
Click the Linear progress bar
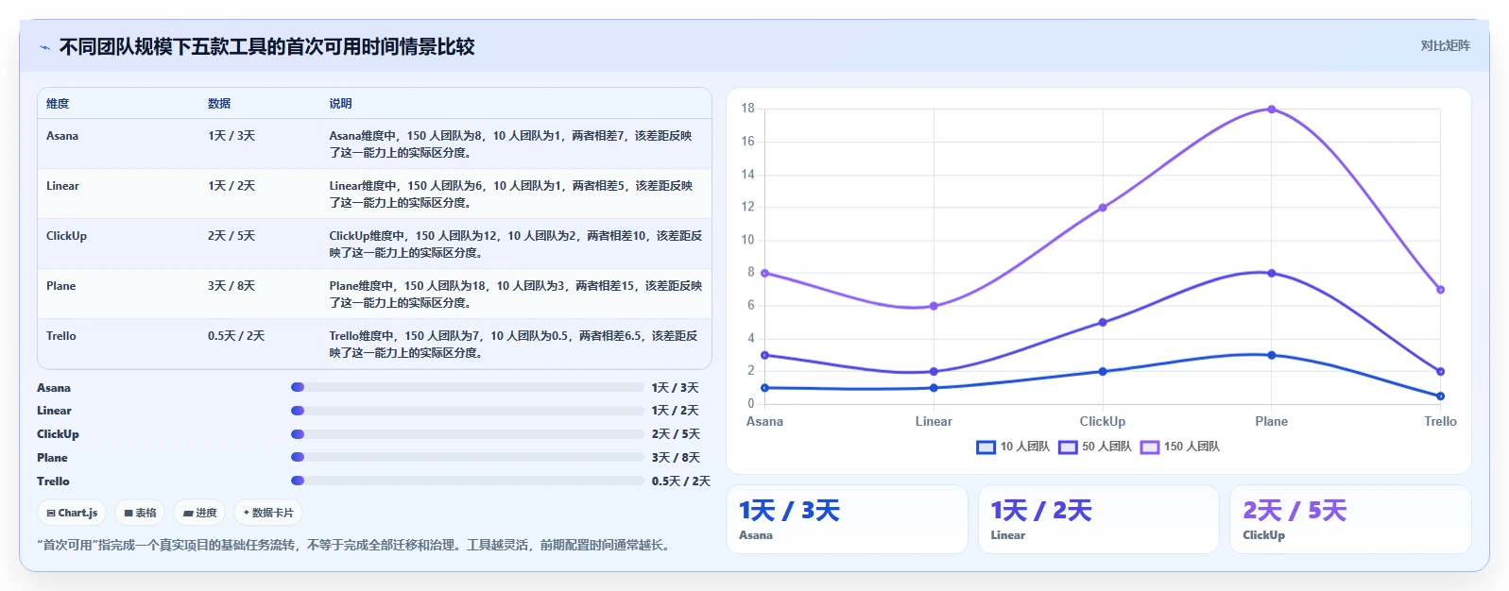468,411
